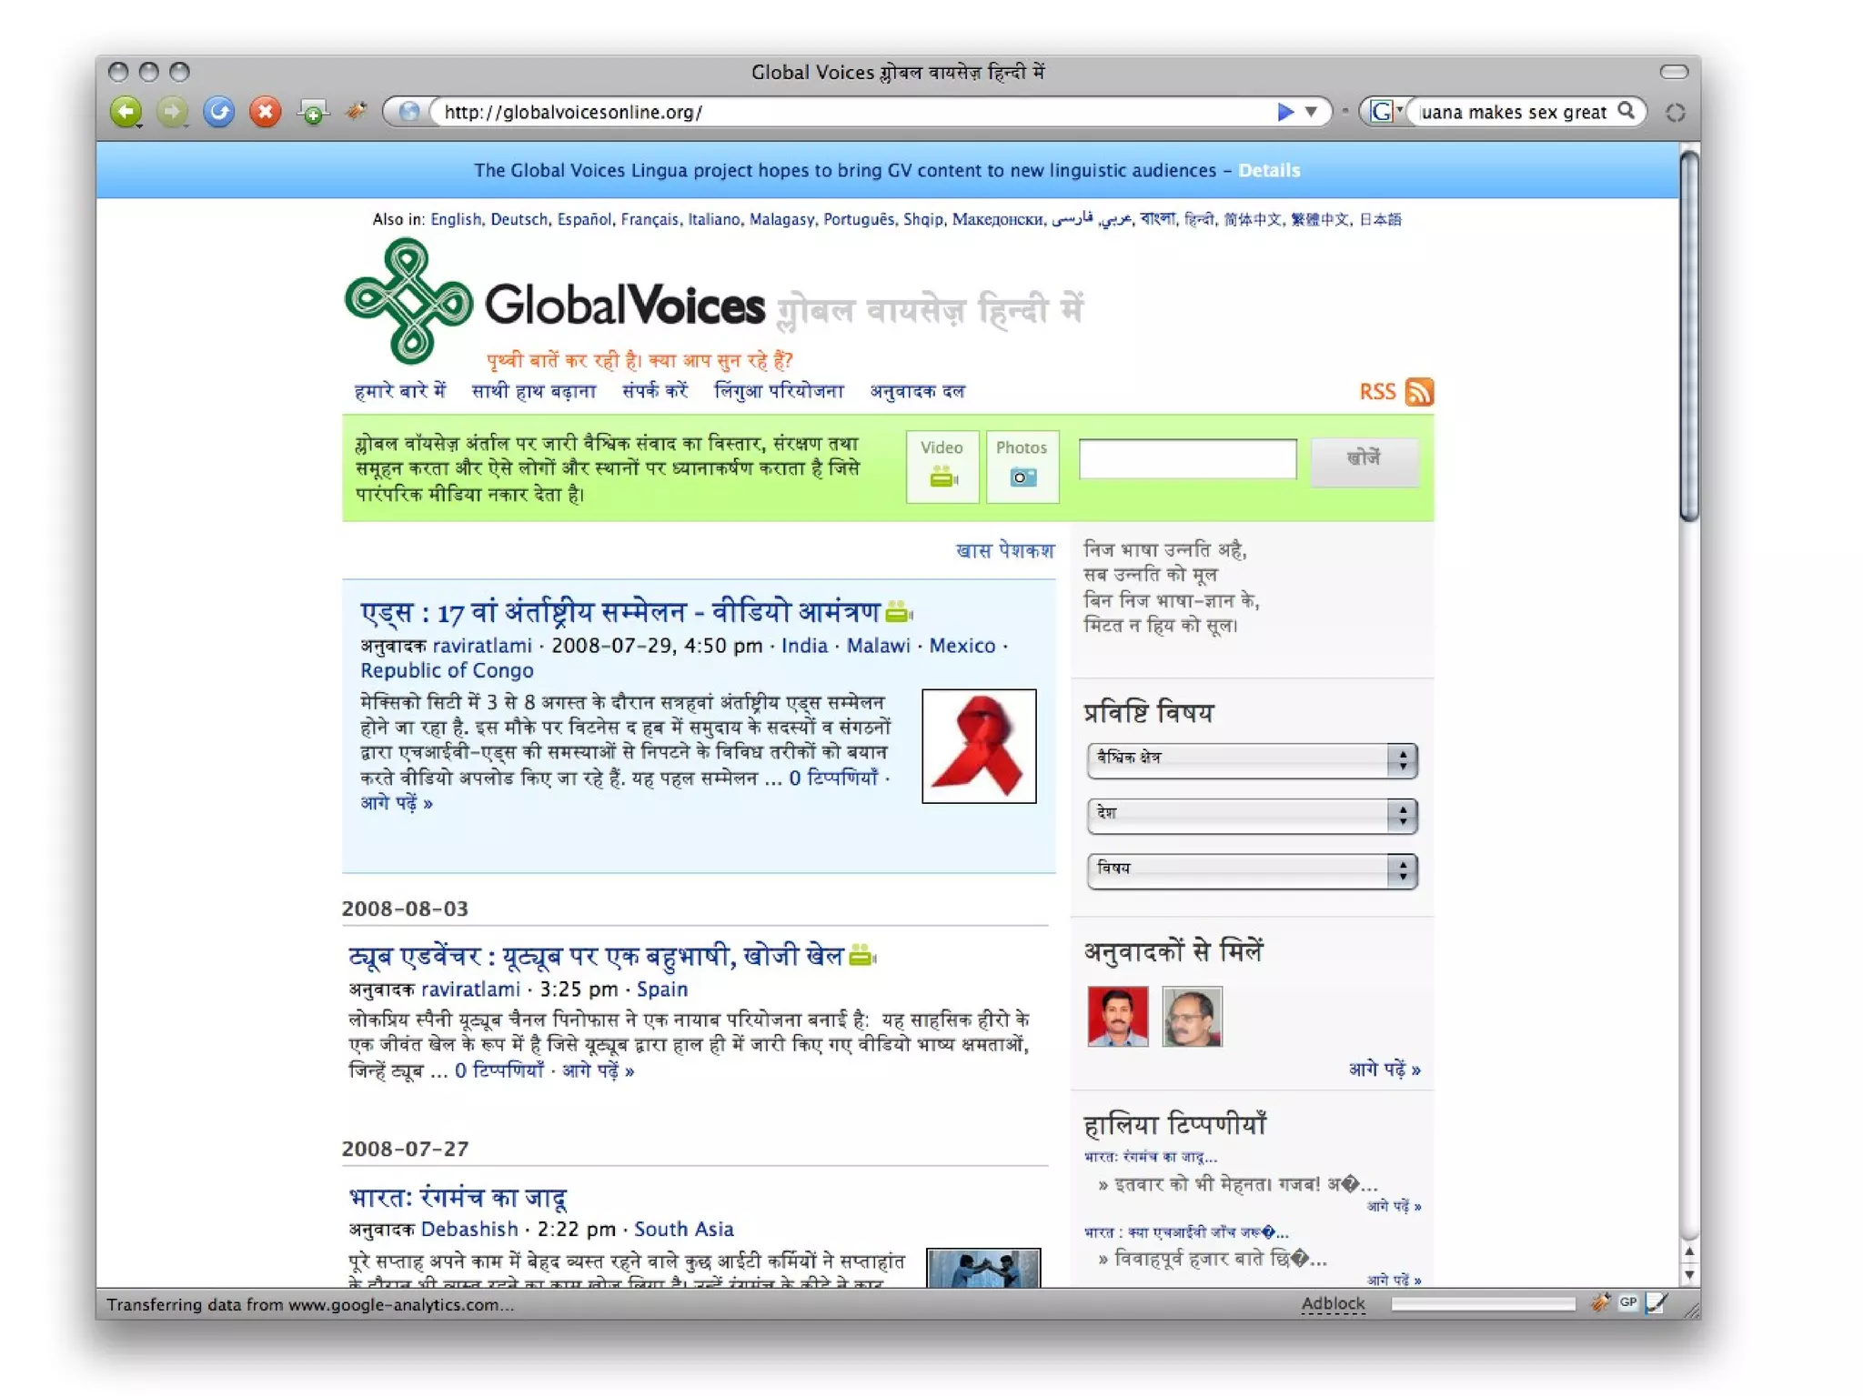Switch to English language link

pos(455,219)
